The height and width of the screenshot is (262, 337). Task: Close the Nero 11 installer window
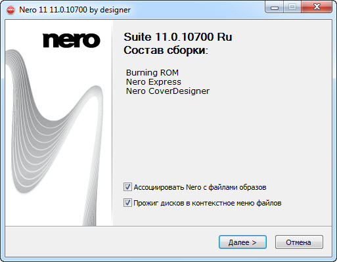[x=317, y=7]
